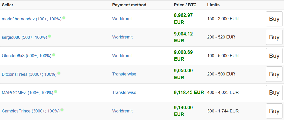Screen dimensions: 284x120
Task: Click the Worldremit link for sergio080
Action: 122,37
